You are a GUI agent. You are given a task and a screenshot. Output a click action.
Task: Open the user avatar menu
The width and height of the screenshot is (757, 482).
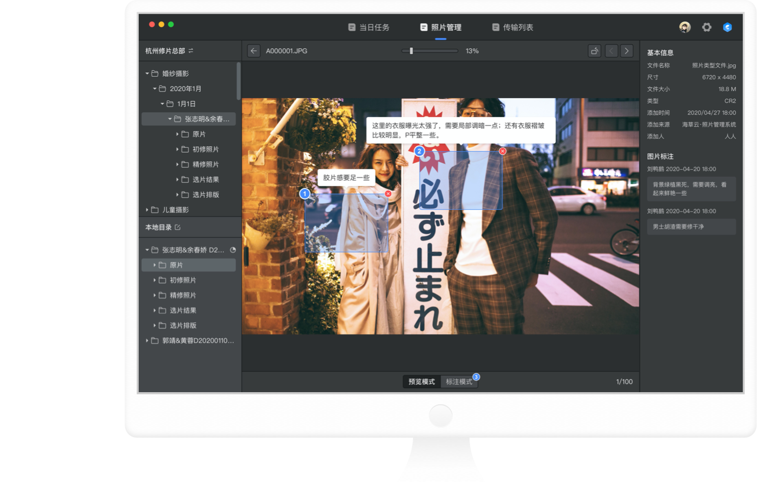click(685, 27)
